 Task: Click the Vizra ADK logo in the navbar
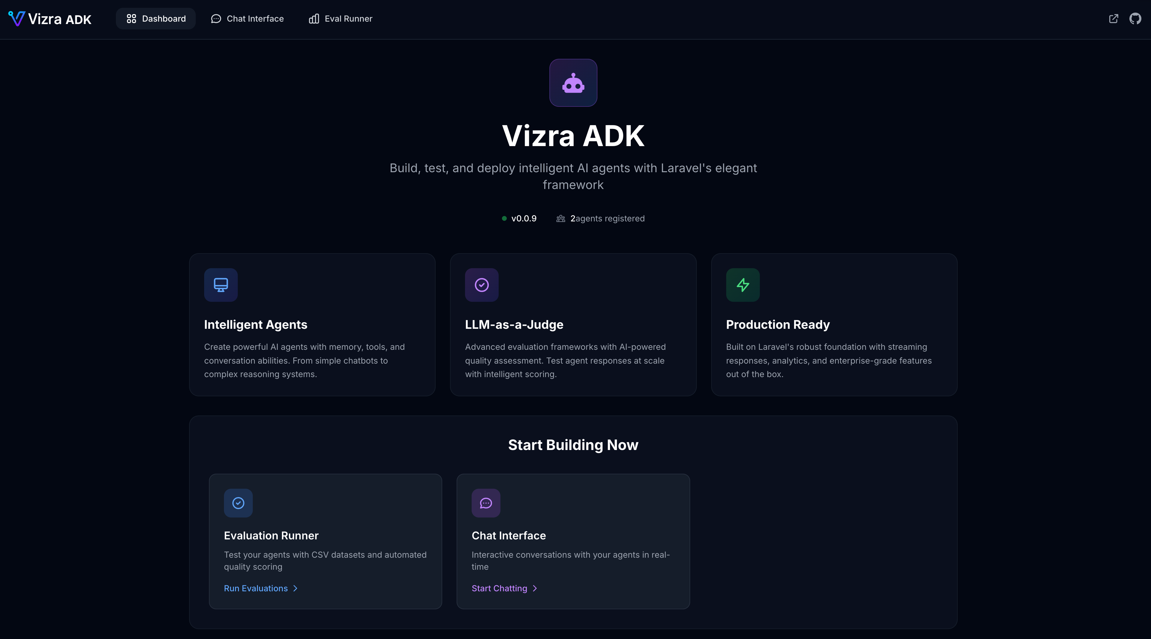pyautogui.click(x=50, y=19)
